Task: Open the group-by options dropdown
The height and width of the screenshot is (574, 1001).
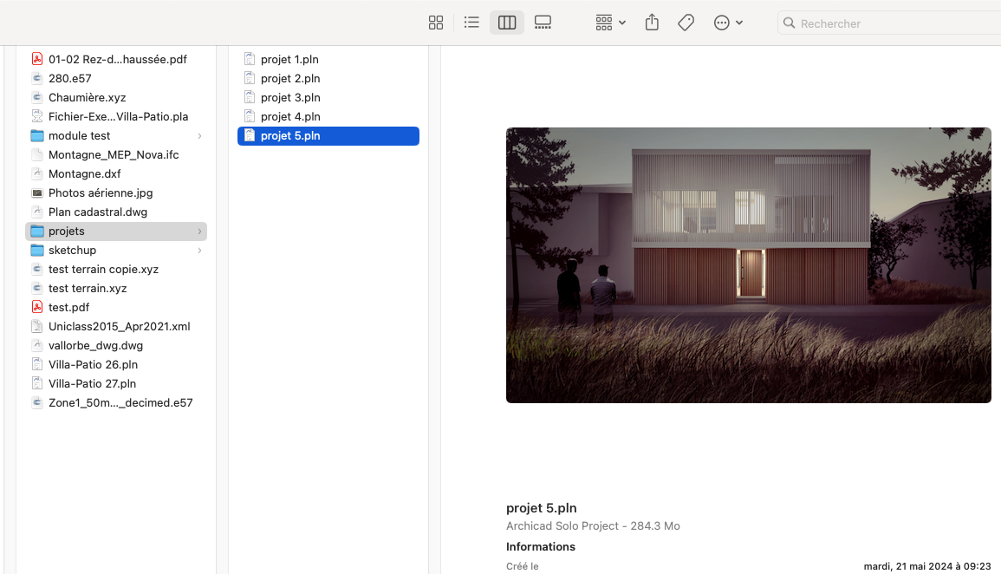Action: pos(610,23)
